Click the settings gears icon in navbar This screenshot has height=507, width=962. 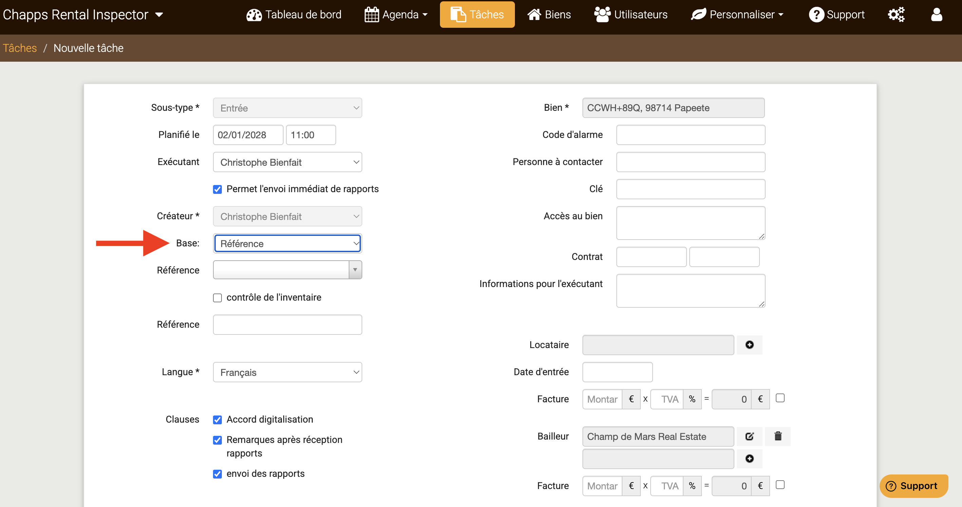point(896,15)
